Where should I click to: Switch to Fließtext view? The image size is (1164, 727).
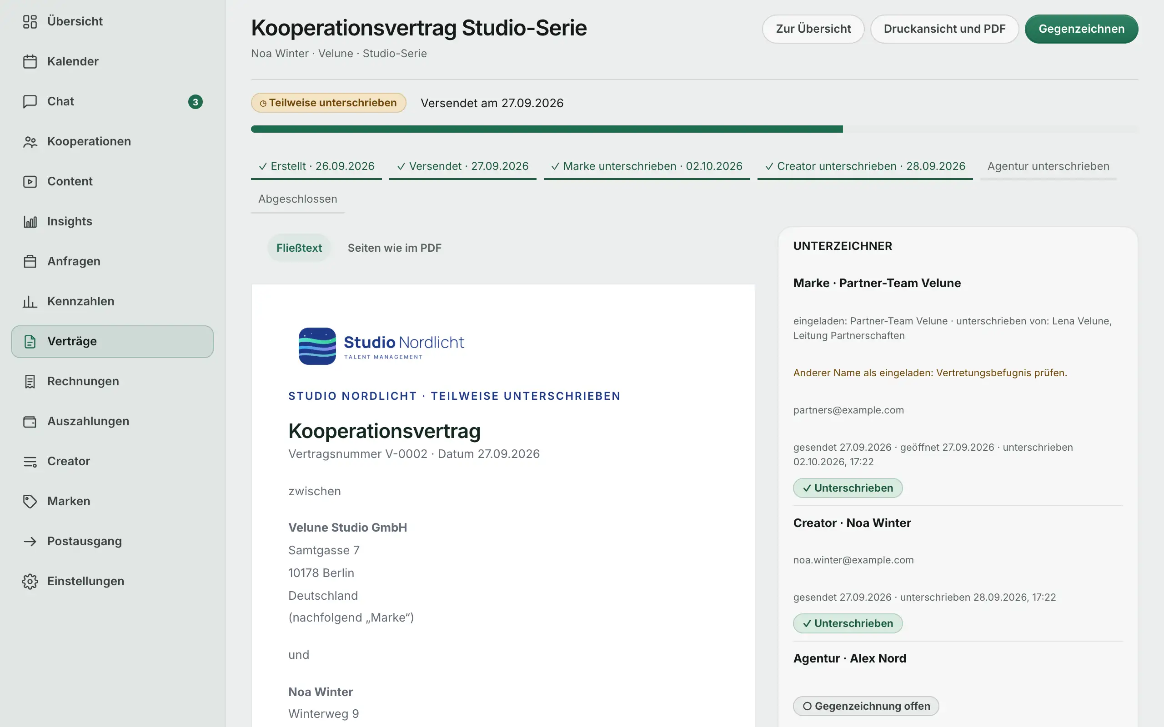click(299, 248)
